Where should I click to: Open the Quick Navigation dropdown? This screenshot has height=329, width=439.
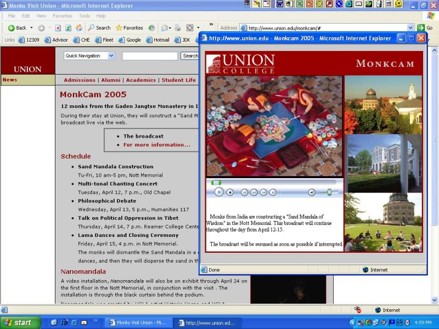[x=89, y=56]
